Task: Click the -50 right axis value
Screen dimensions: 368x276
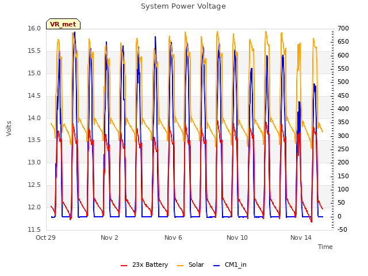Action: pyautogui.click(x=342, y=229)
